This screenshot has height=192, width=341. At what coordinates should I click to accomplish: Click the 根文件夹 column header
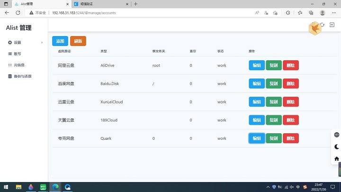[159, 51]
